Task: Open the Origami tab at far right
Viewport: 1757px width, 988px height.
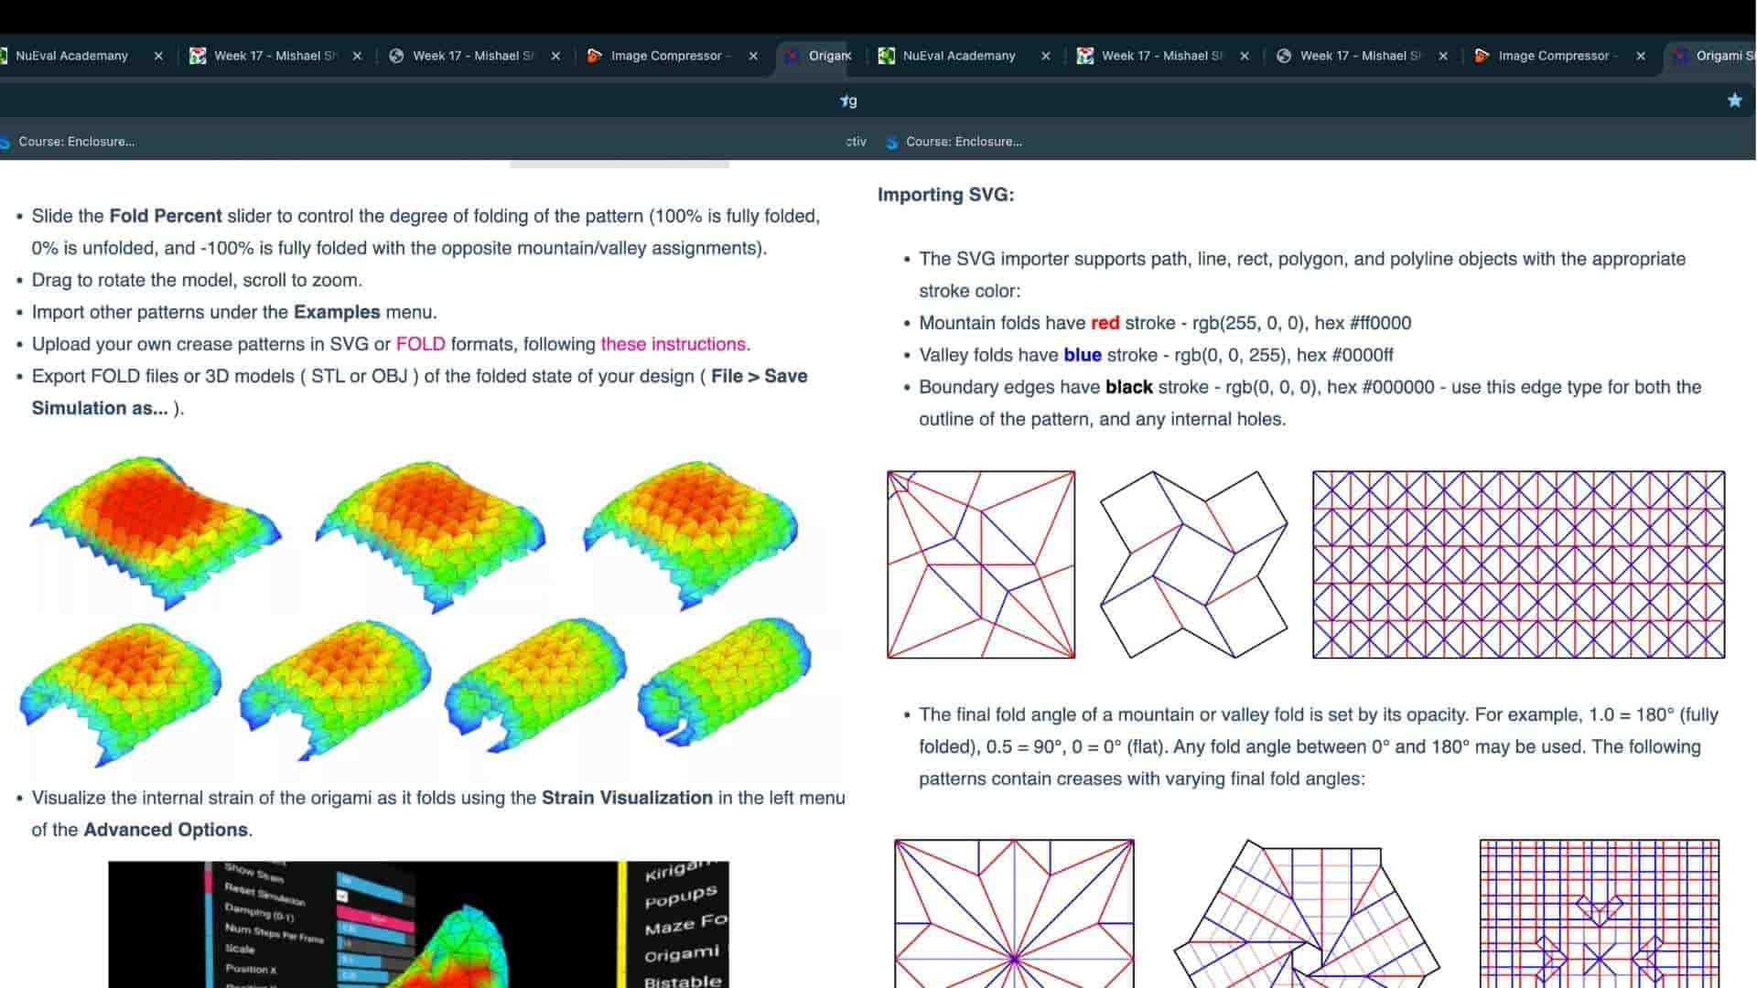Action: (1713, 56)
